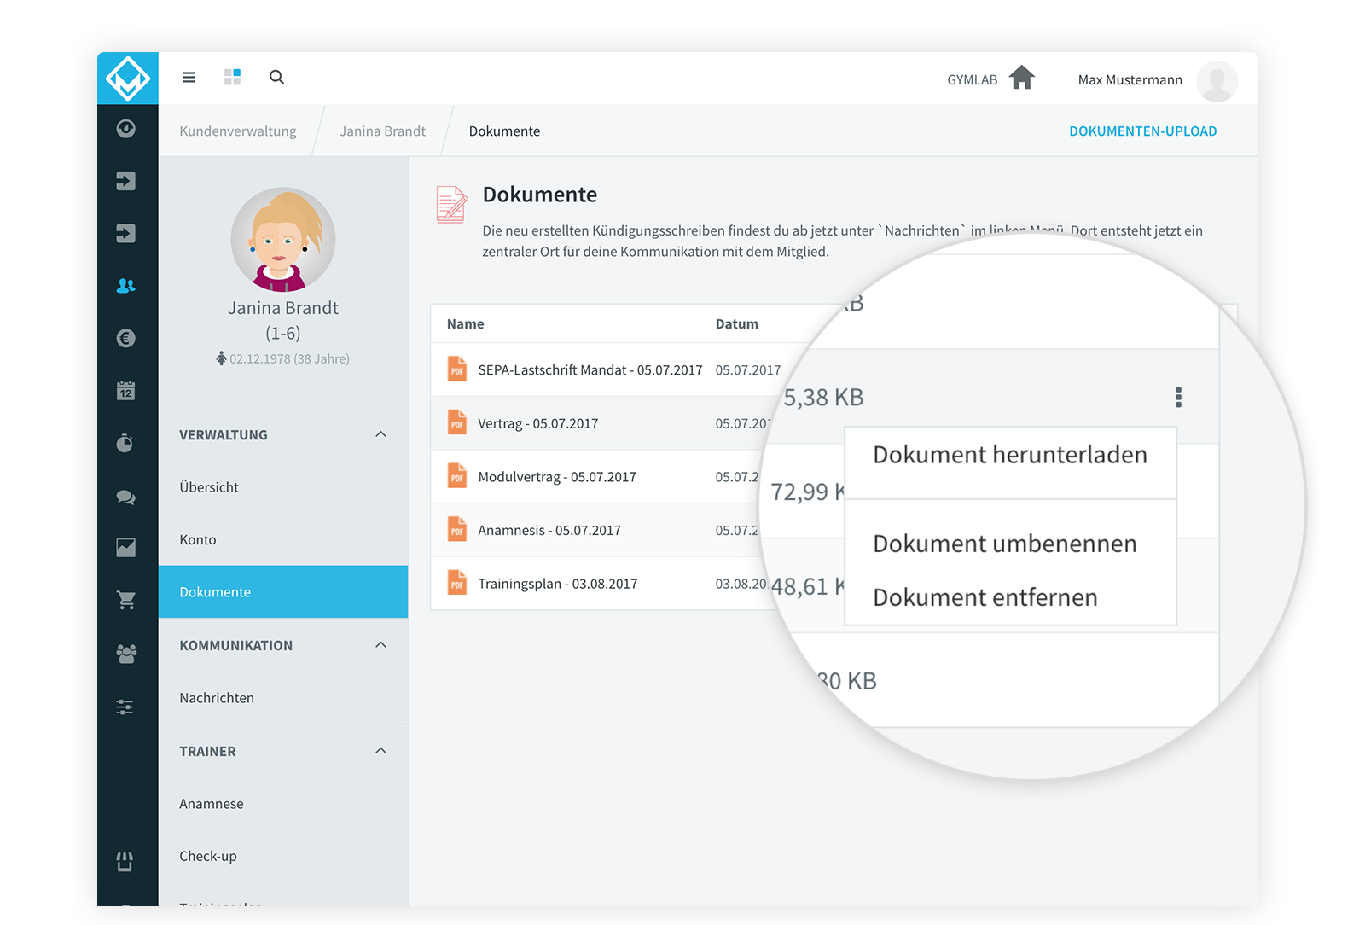Open the chat messages sidebar icon
This screenshot has height=925, width=1365.
pyautogui.click(x=126, y=497)
